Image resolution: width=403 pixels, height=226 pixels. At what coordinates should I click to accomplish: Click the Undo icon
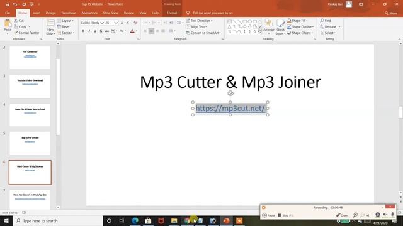15,4
